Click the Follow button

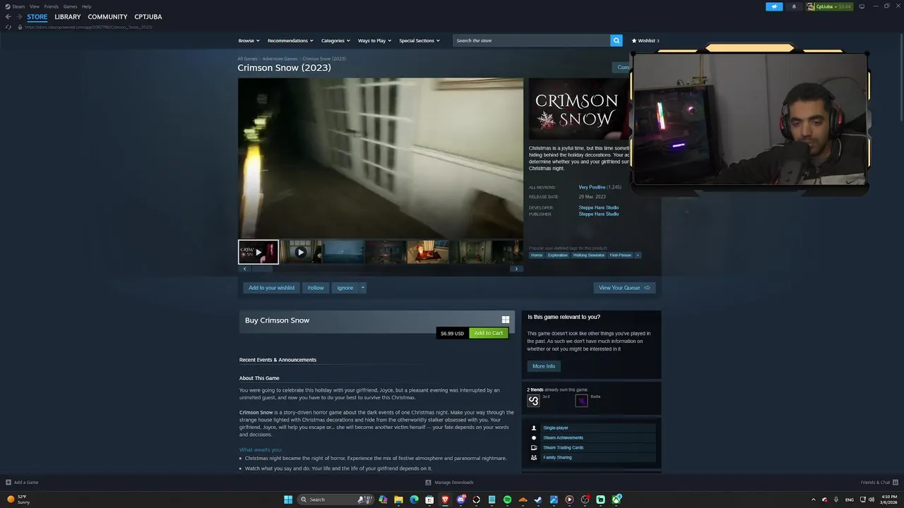(316, 288)
